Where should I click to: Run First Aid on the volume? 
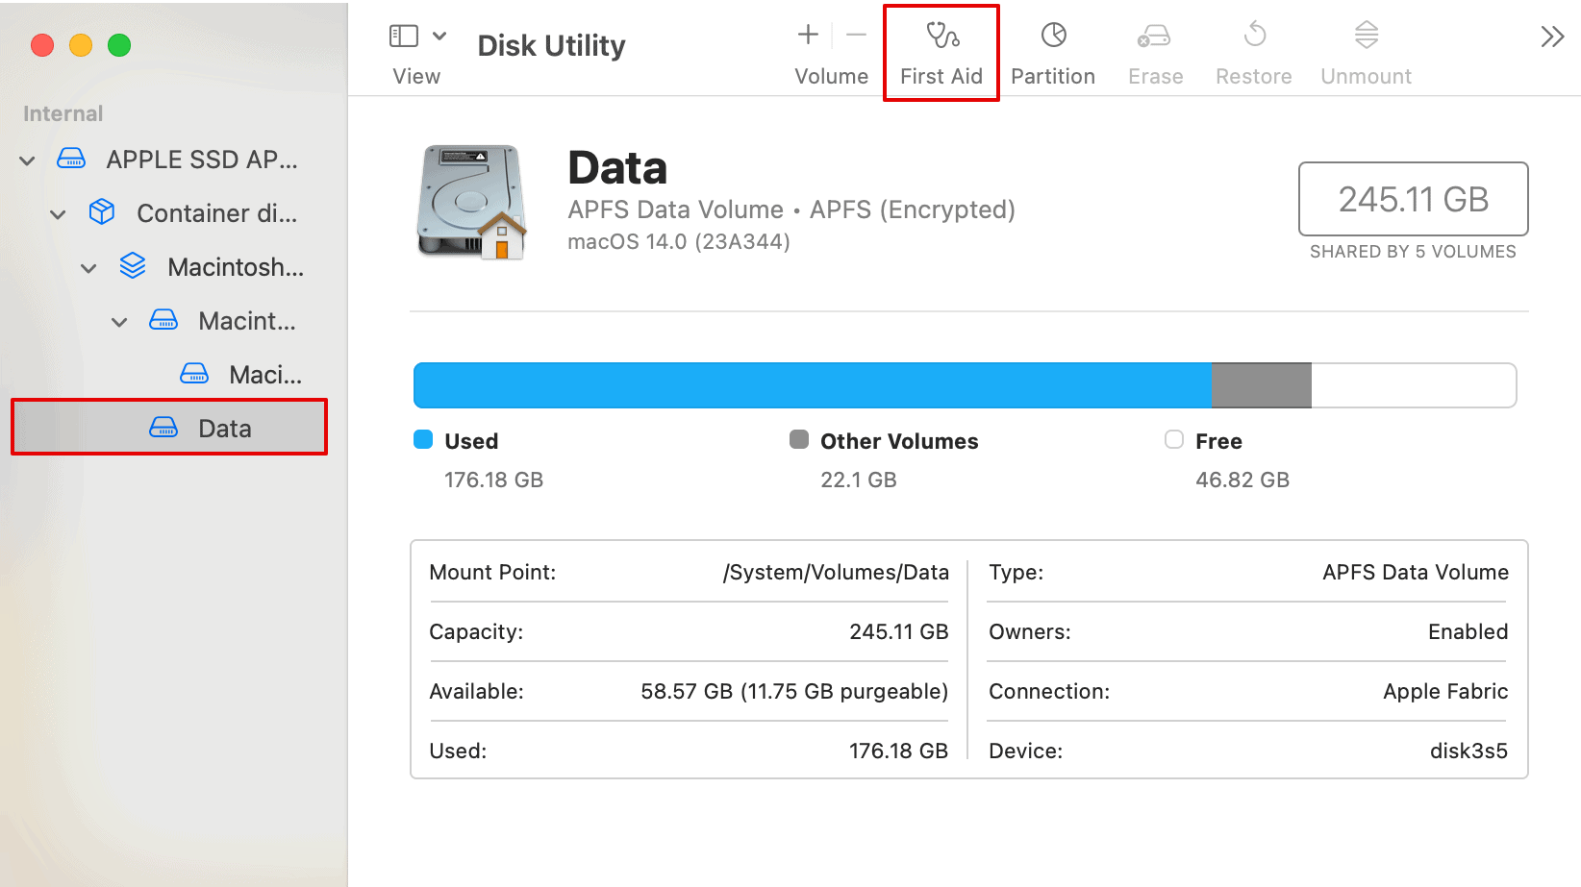tap(941, 53)
